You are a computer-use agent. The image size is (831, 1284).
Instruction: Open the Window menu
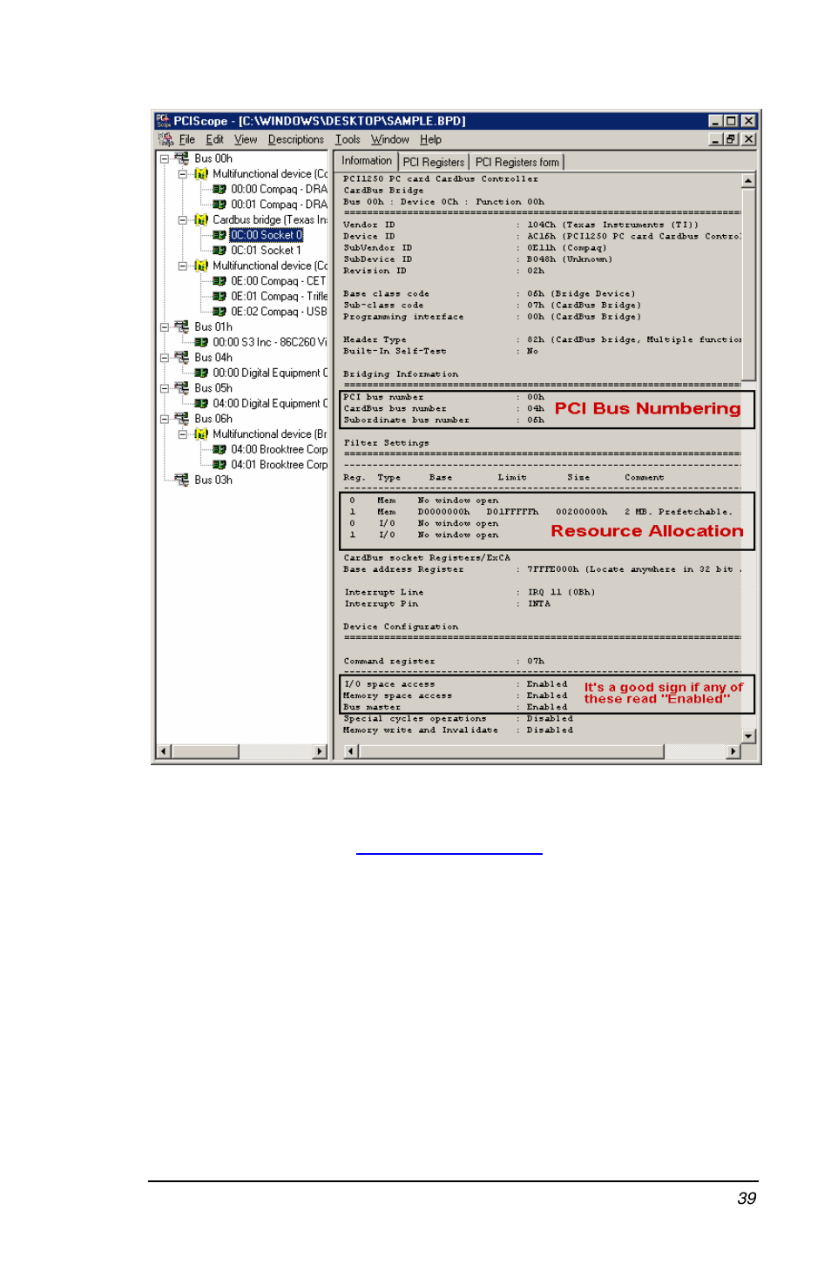click(389, 139)
